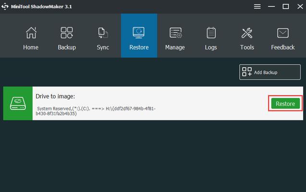Image resolution: width=306 pixels, height=192 pixels.
Task: Open the Sync files icon
Action: [x=103, y=33]
